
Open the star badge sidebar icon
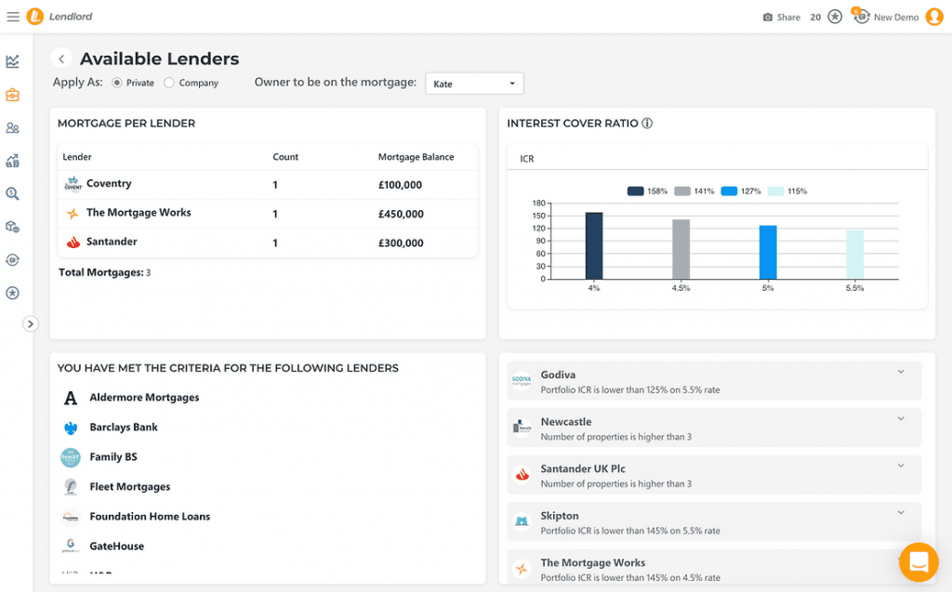13,293
